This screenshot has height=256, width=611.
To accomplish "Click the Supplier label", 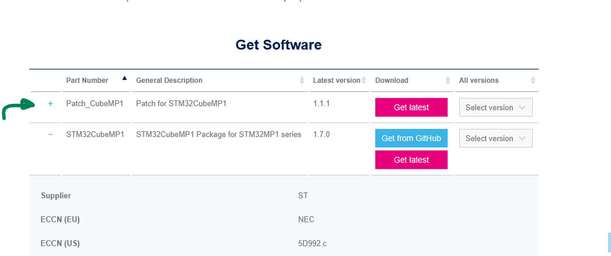I will [56, 196].
